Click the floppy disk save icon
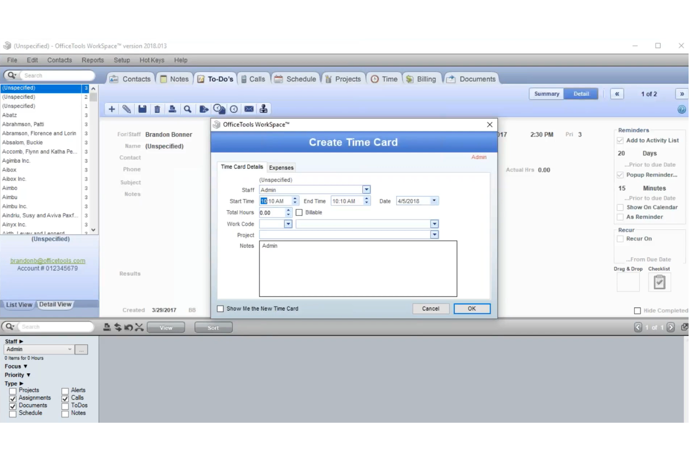 [x=142, y=109]
